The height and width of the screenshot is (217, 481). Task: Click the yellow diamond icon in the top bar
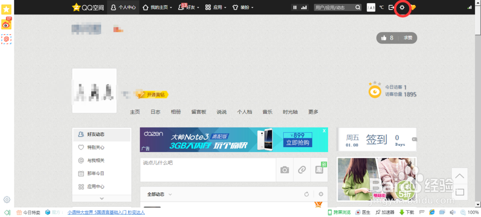(x=413, y=7)
